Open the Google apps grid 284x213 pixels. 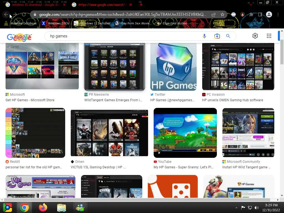(269, 36)
